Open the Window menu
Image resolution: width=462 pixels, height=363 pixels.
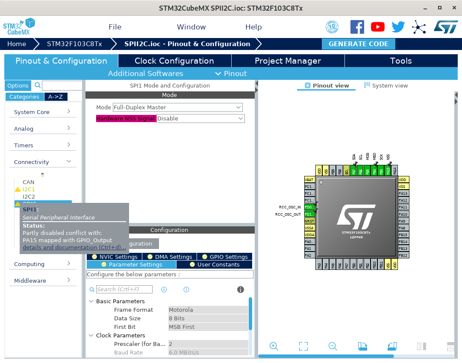(191, 27)
